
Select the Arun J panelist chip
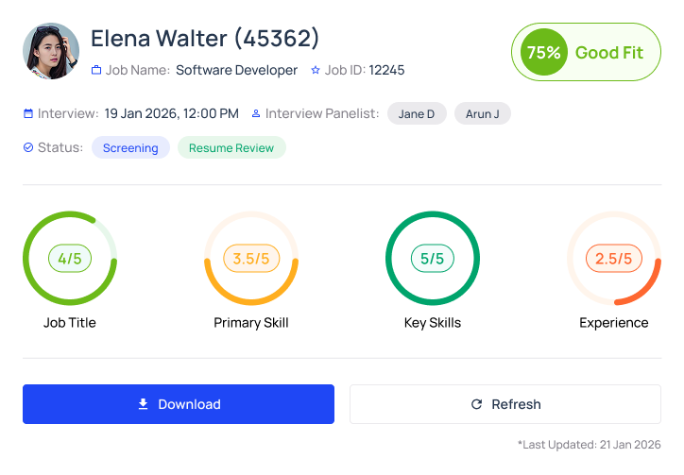click(x=483, y=114)
